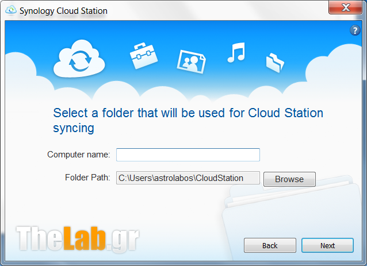Open help via question mark icon

click(x=355, y=30)
